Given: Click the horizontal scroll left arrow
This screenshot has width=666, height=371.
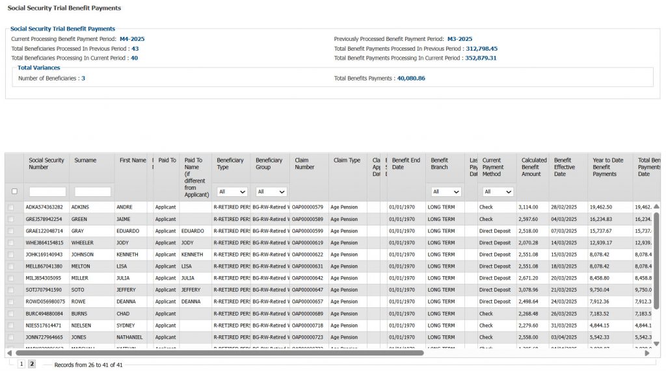Looking at the screenshot, I should (x=9, y=353).
